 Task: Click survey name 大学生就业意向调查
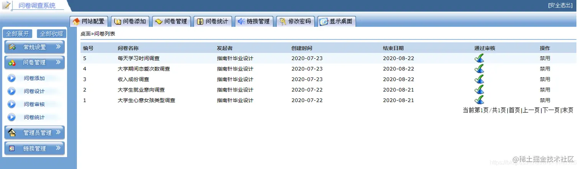click(x=141, y=90)
